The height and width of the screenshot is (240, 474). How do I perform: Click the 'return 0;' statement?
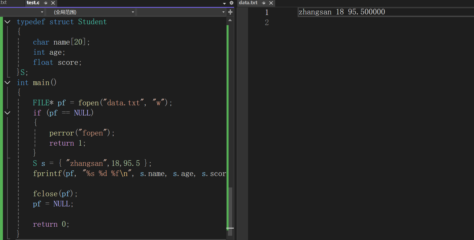[x=51, y=224]
